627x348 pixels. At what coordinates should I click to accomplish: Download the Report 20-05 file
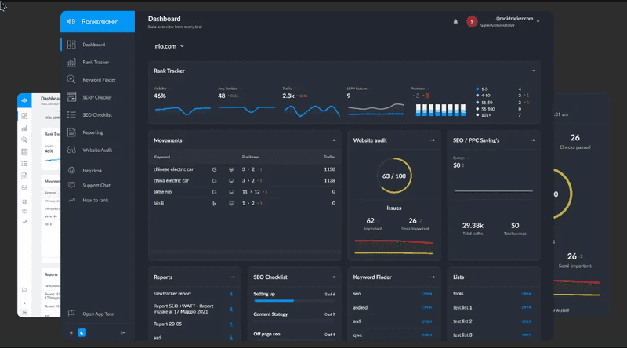click(x=231, y=324)
